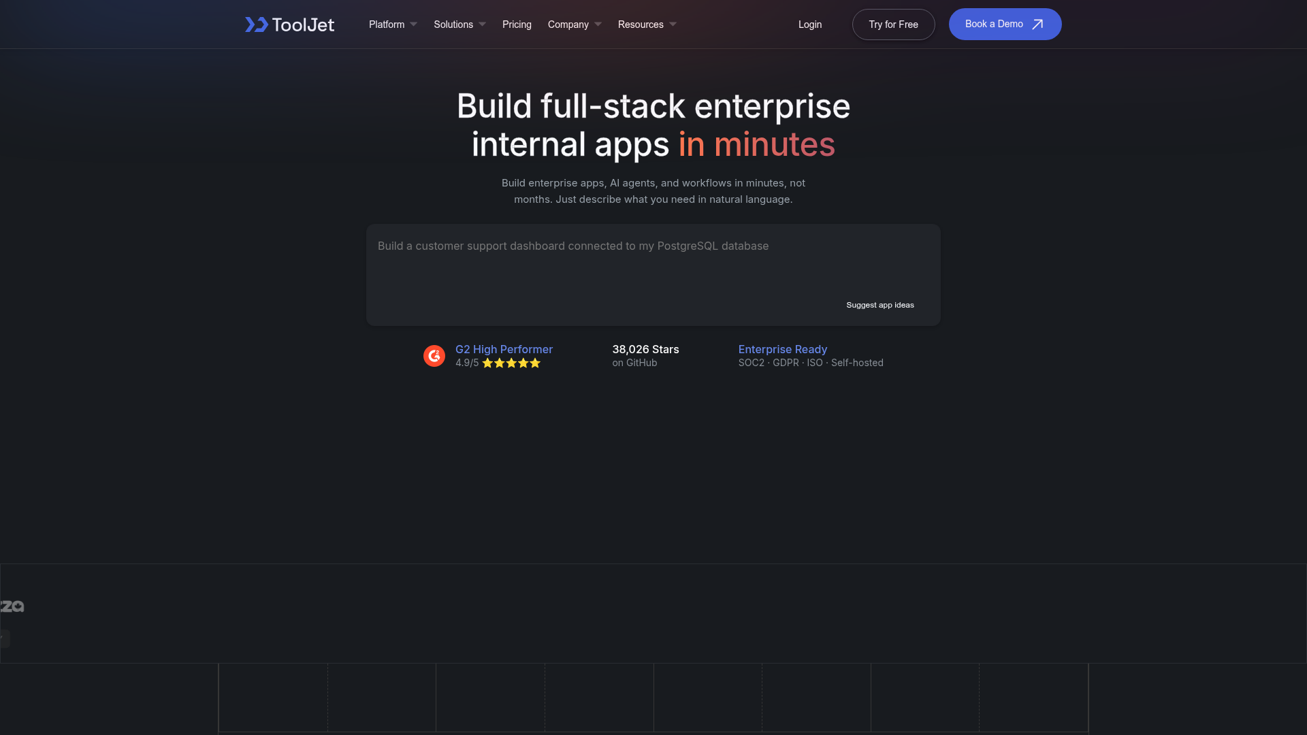Screen dimensions: 1307x735
Task: Open the G2 High Performer link
Action: pos(504,349)
